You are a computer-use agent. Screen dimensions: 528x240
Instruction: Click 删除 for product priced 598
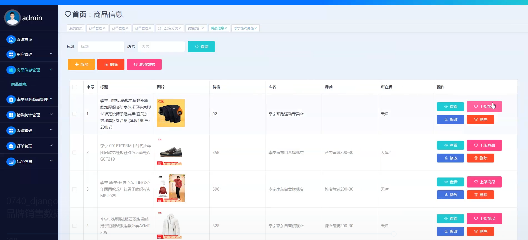[x=481, y=195]
